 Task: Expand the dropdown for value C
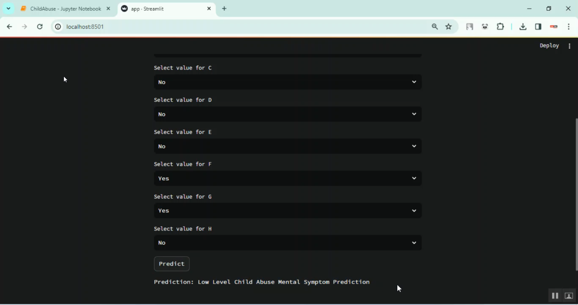click(x=287, y=82)
